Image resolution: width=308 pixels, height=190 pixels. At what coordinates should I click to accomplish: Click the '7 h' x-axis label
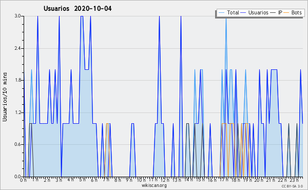click(106, 180)
